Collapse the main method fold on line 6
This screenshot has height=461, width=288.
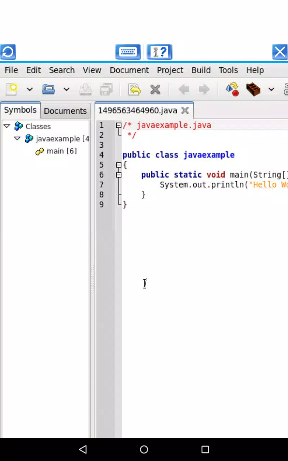pos(118,175)
